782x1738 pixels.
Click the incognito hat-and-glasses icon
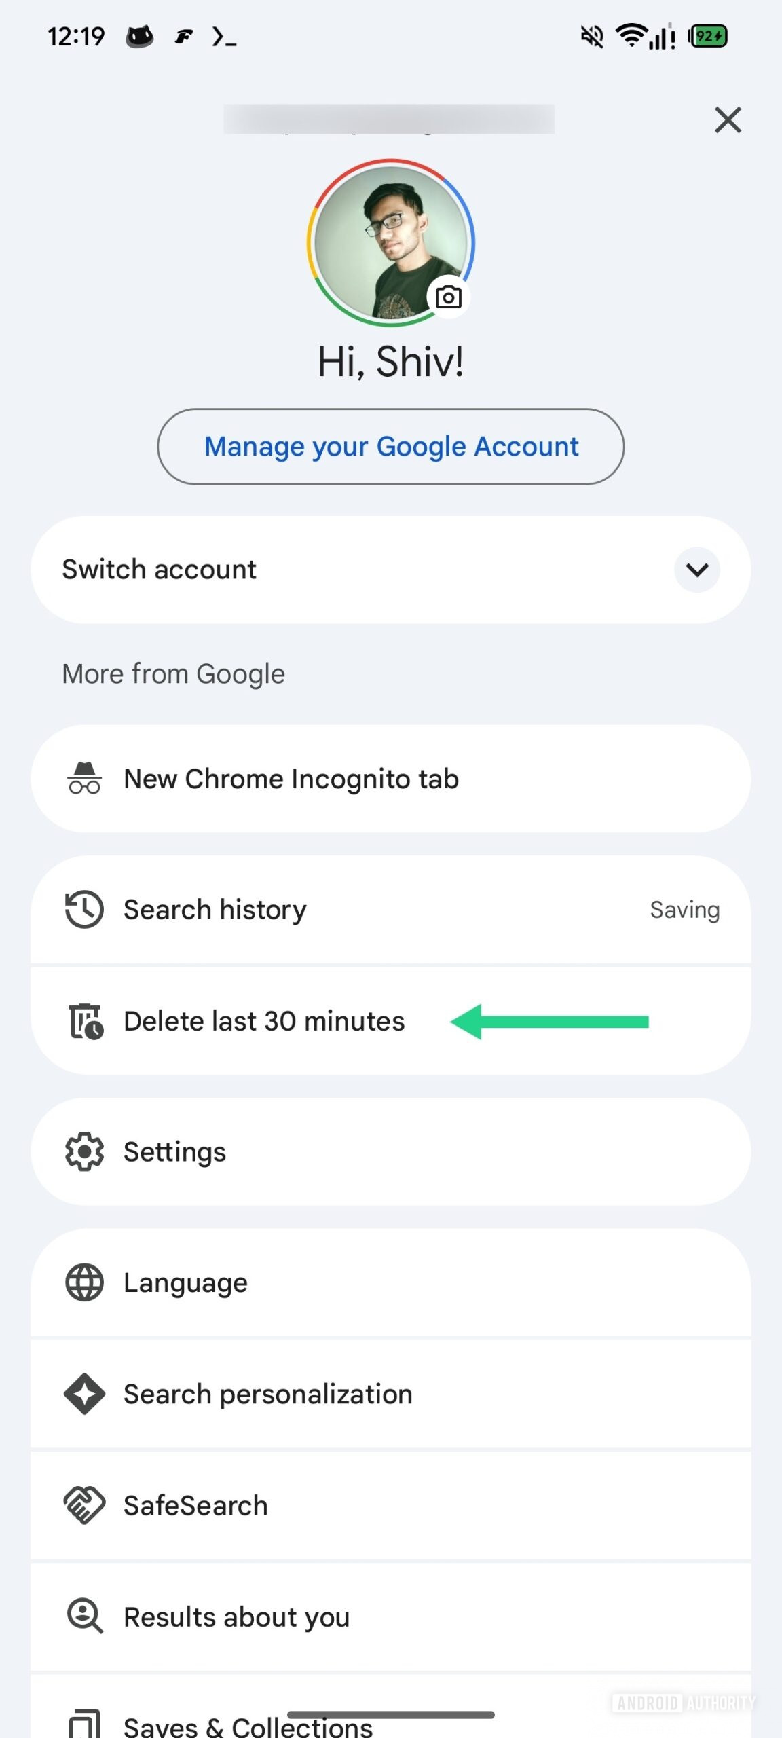[84, 779]
